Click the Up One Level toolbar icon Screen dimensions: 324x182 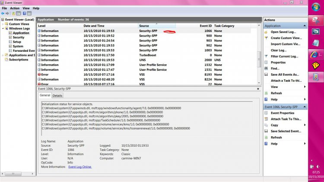point(13,13)
